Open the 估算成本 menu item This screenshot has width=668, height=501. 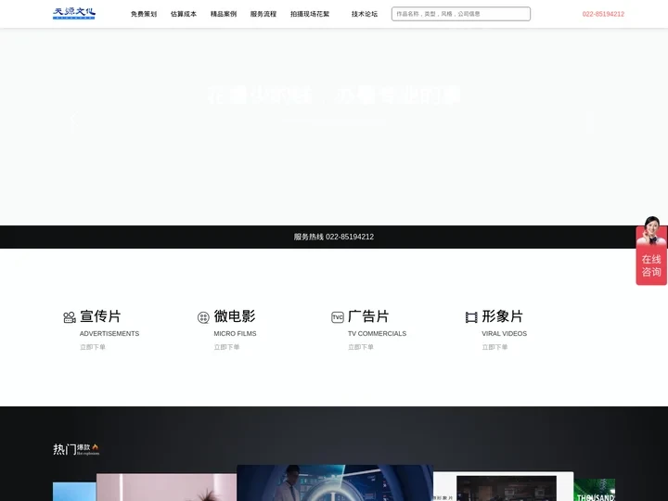click(184, 14)
